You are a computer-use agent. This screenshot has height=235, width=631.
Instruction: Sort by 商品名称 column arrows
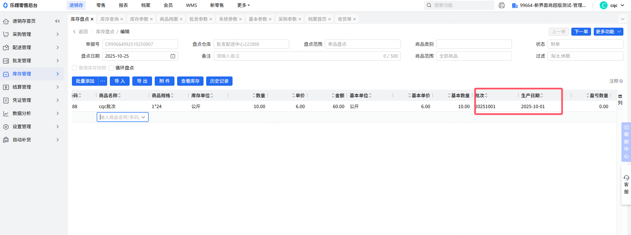tap(119, 96)
